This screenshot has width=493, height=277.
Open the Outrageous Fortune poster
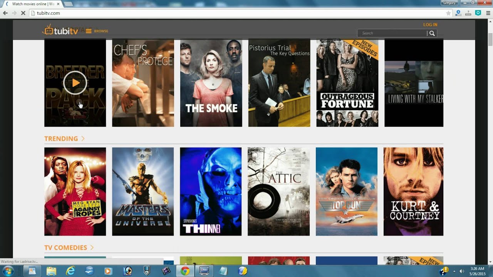(347, 83)
